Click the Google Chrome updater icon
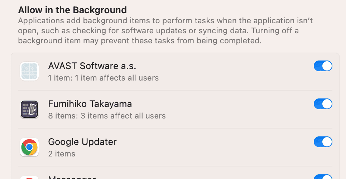This screenshot has height=179, width=346. [x=29, y=147]
